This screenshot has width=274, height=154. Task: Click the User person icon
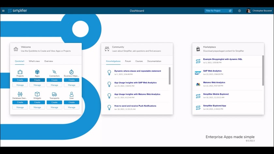point(71,94)
